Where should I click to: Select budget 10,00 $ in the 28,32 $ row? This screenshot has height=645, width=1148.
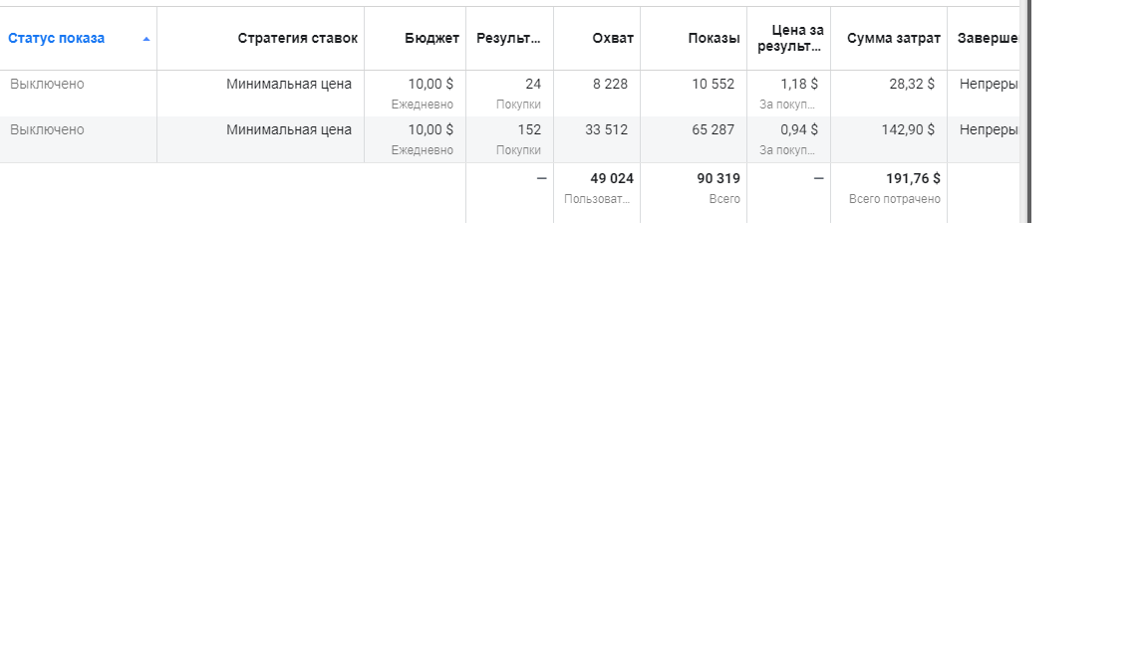[x=430, y=84]
